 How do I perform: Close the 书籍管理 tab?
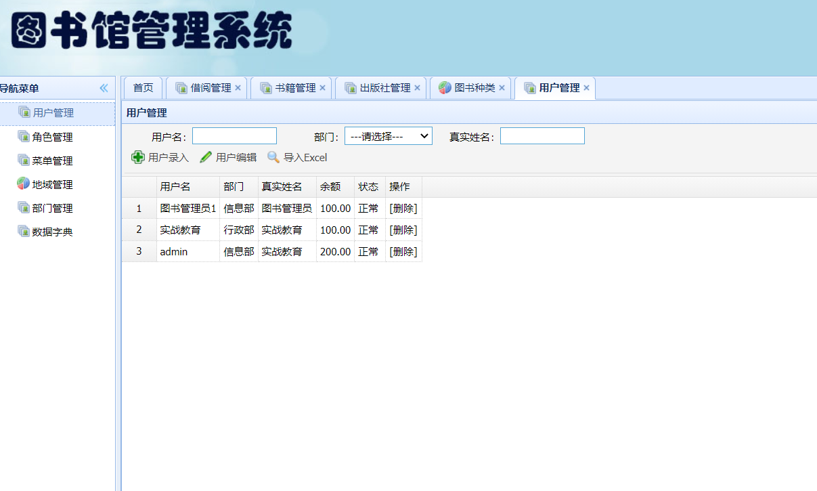pos(322,88)
